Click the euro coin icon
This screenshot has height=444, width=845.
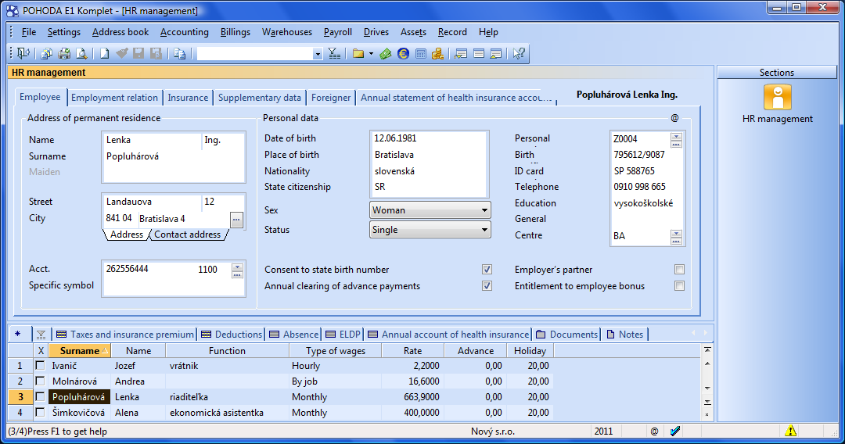[x=403, y=53]
